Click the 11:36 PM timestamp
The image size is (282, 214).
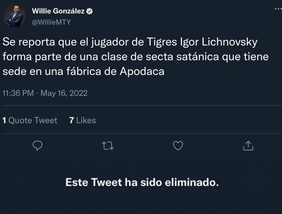(x=18, y=93)
